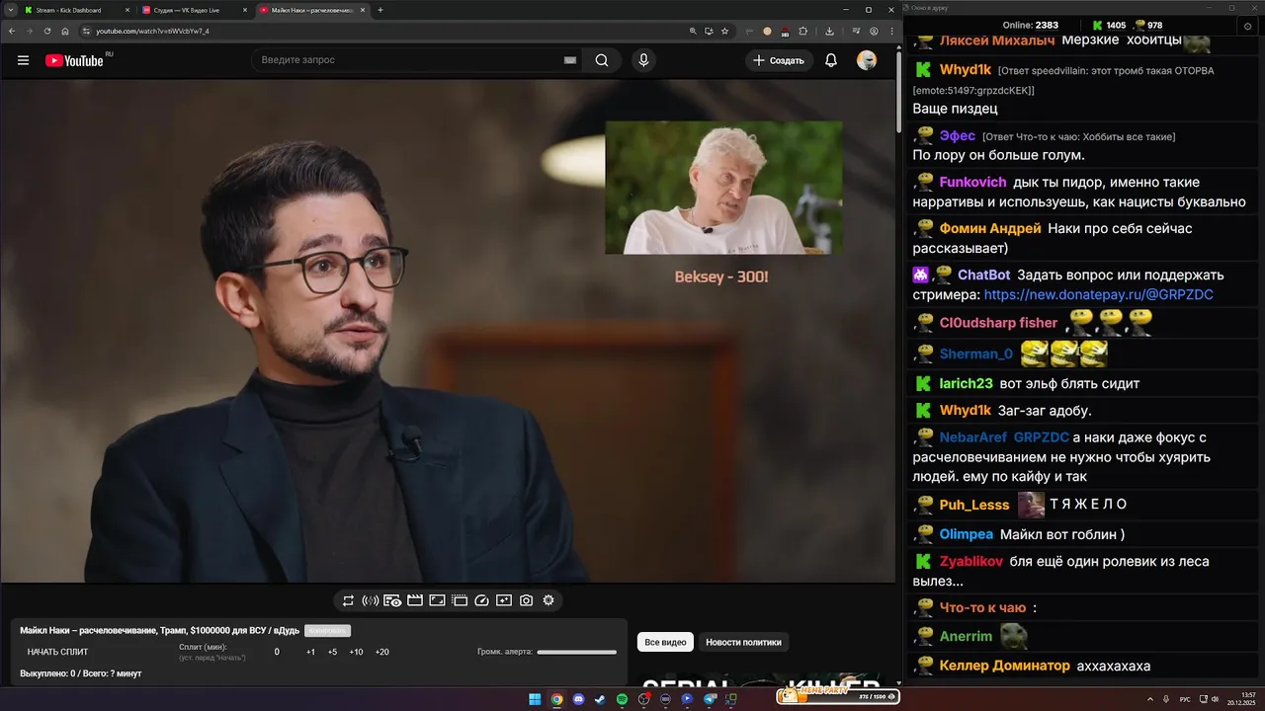The height and width of the screenshot is (711, 1265).
Task: Click the video enhance sparkle icon
Action: pyautogui.click(x=504, y=600)
